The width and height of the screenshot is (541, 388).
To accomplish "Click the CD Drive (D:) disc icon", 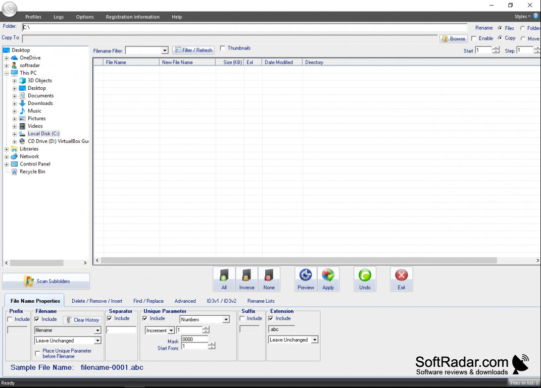I will click(x=22, y=141).
